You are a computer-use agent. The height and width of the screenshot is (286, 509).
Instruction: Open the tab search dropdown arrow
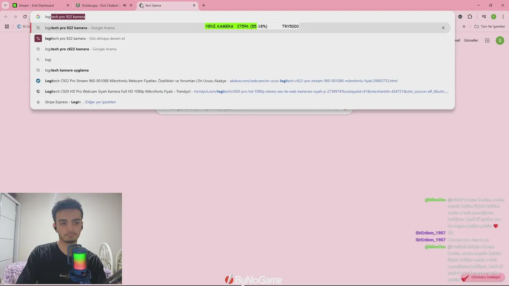coord(5,6)
